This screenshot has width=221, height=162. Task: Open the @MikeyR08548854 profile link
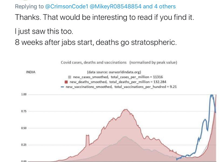(115, 6)
